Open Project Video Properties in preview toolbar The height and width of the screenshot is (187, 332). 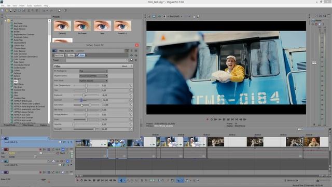pyautogui.click(x=149, y=16)
